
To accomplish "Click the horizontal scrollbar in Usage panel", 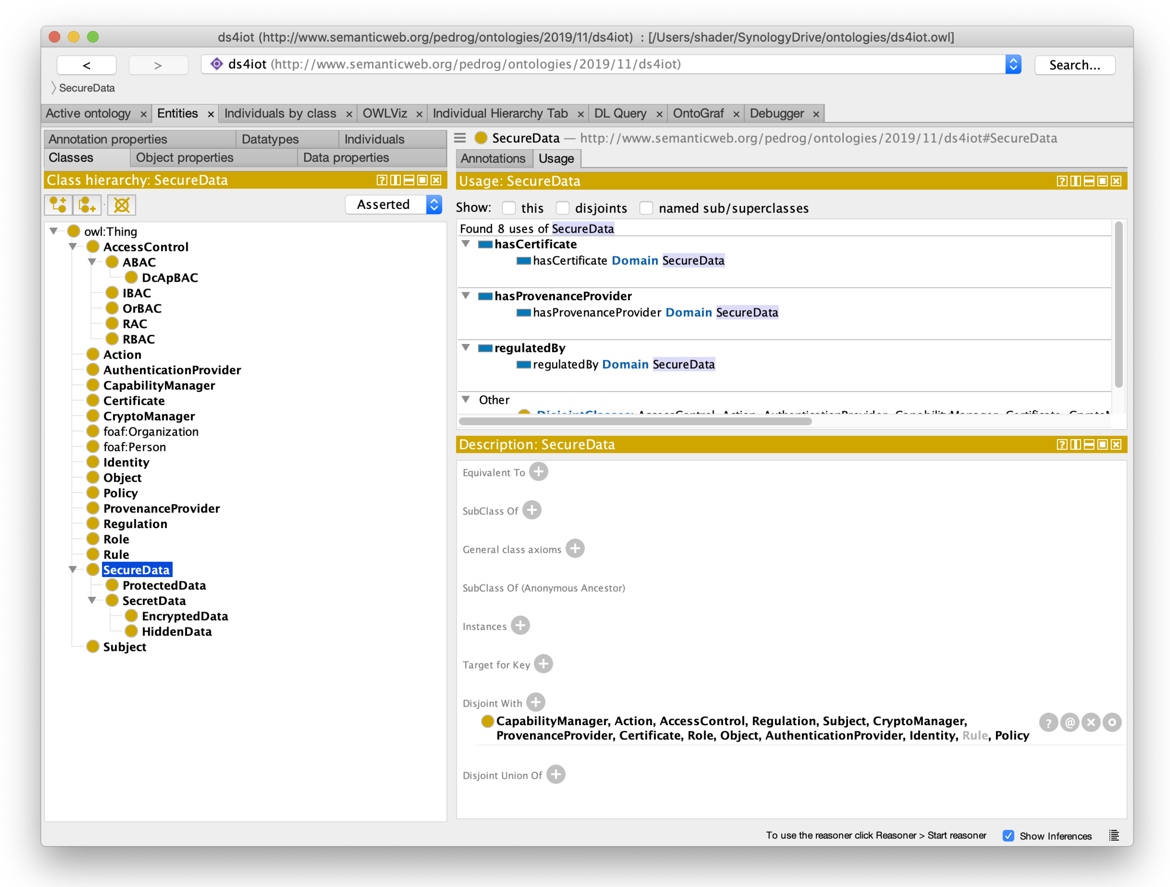I will point(635,421).
